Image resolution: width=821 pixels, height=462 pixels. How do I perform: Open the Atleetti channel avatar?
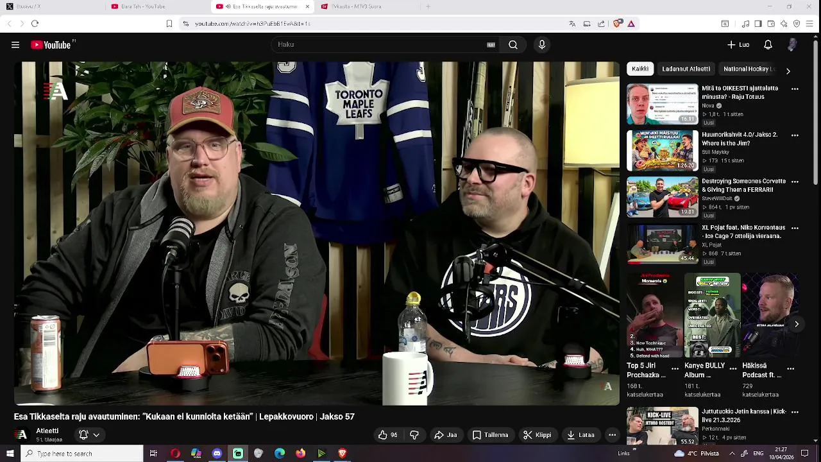(x=21, y=435)
